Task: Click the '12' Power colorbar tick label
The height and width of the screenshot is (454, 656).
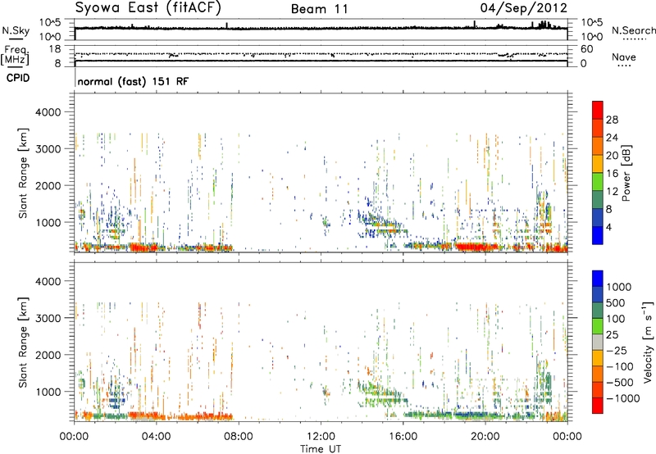Action: [x=612, y=192]
